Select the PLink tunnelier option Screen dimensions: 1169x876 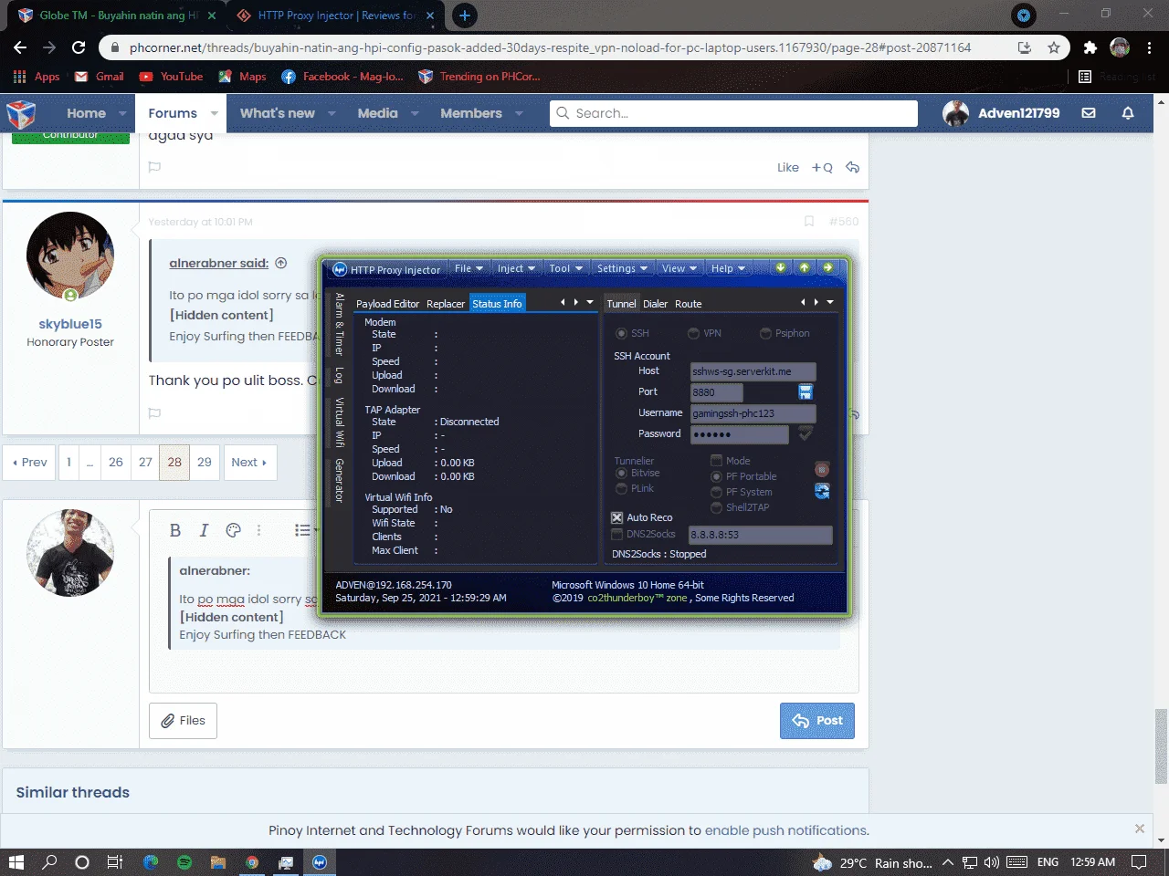click(621, 488)
